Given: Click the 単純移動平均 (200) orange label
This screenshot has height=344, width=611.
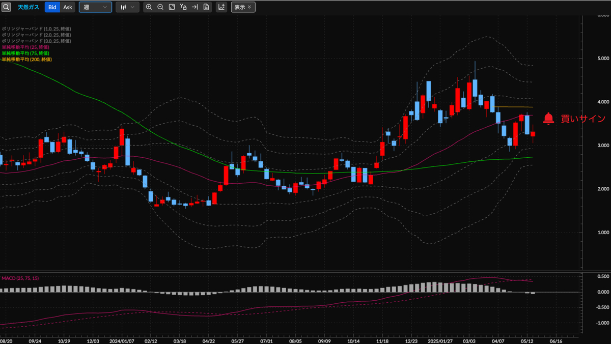Looking at the screenshot, I should [x=26, y=60].
